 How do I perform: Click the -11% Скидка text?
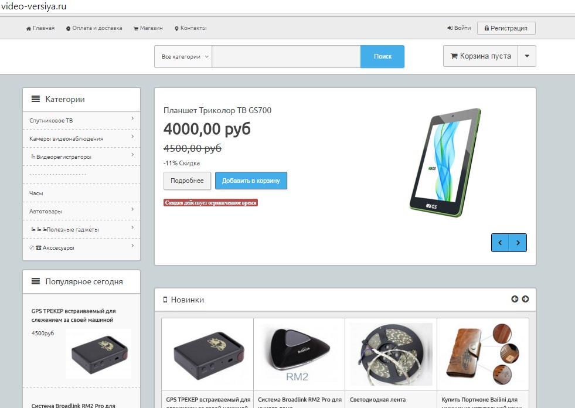click(182, 163)
